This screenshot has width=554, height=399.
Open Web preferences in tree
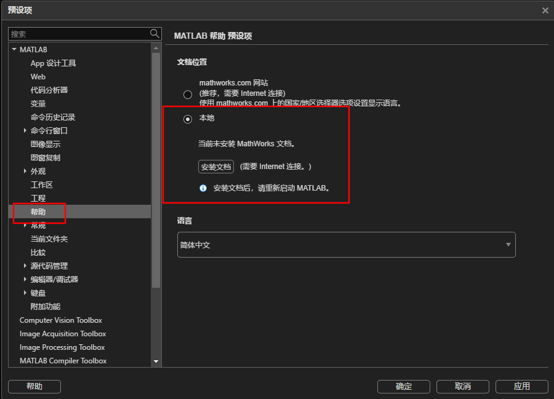[x=38, y=77]
